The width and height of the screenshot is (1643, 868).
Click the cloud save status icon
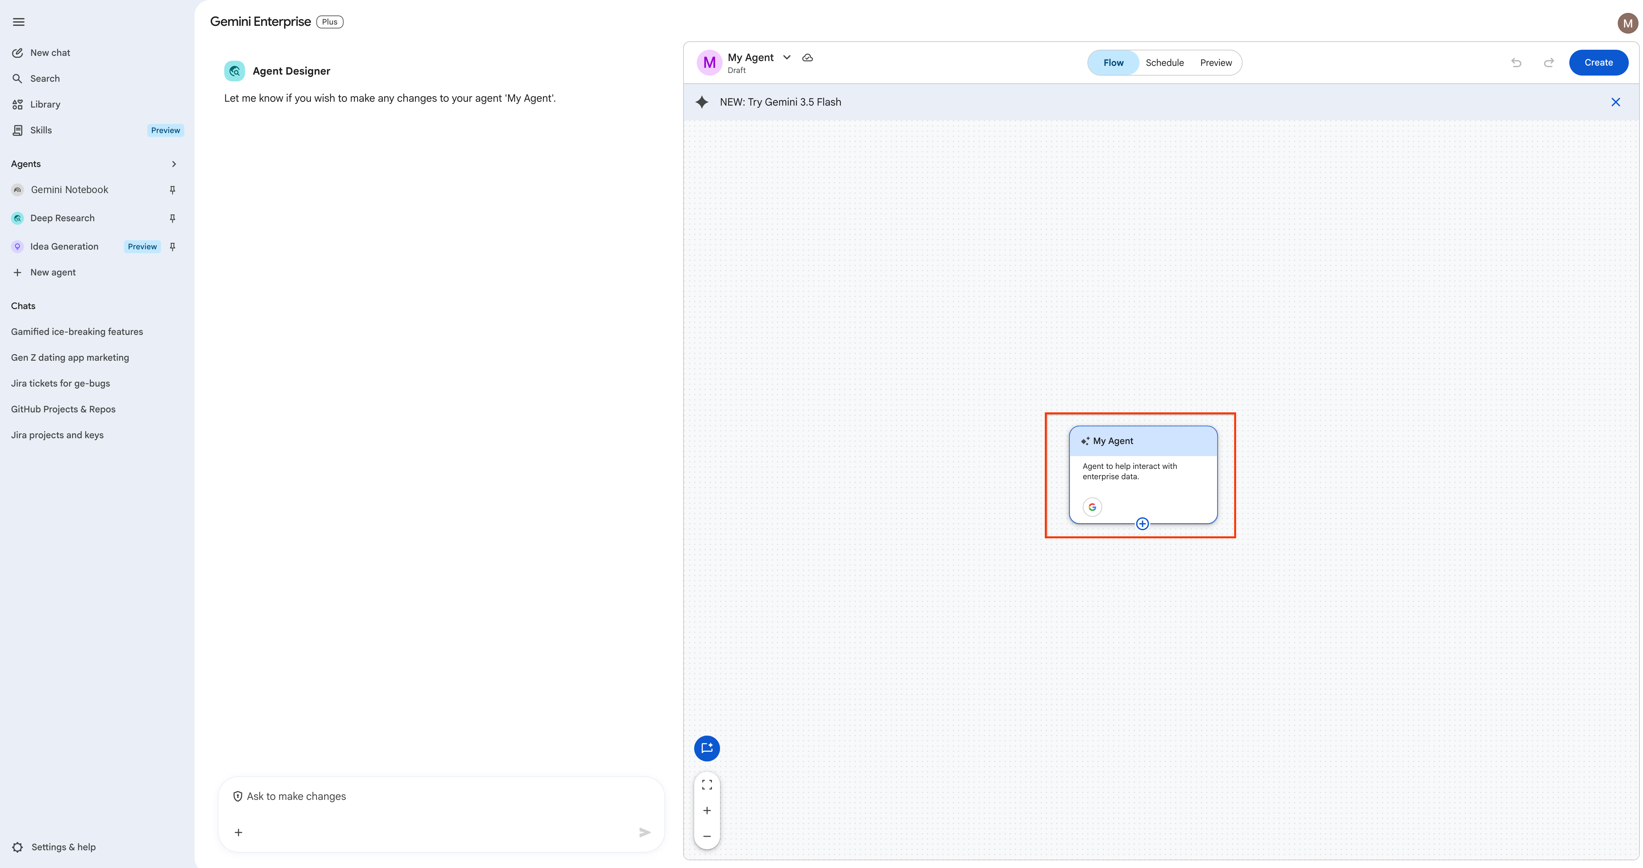point(808,57)
